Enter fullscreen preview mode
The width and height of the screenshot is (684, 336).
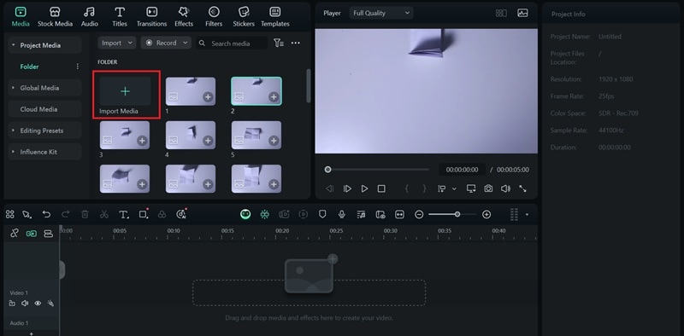pos(522,188)
